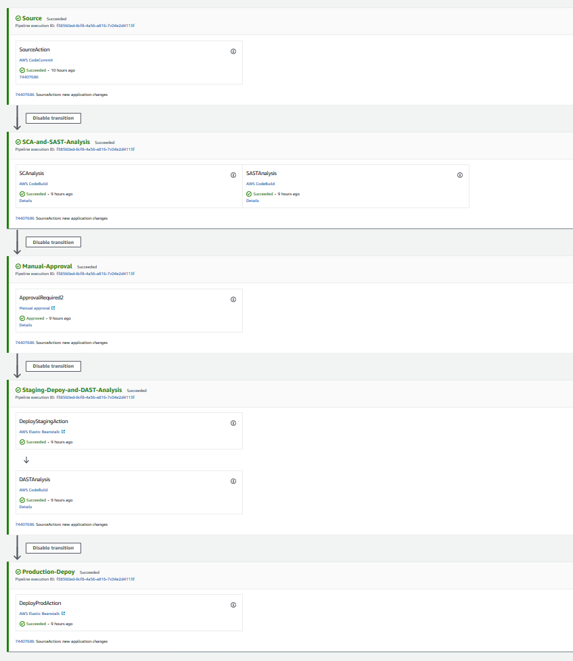Screen dimensions: 573x661
Task: View Details of the ApprovalRequired2 approval
Action: [x=25, y=324]
